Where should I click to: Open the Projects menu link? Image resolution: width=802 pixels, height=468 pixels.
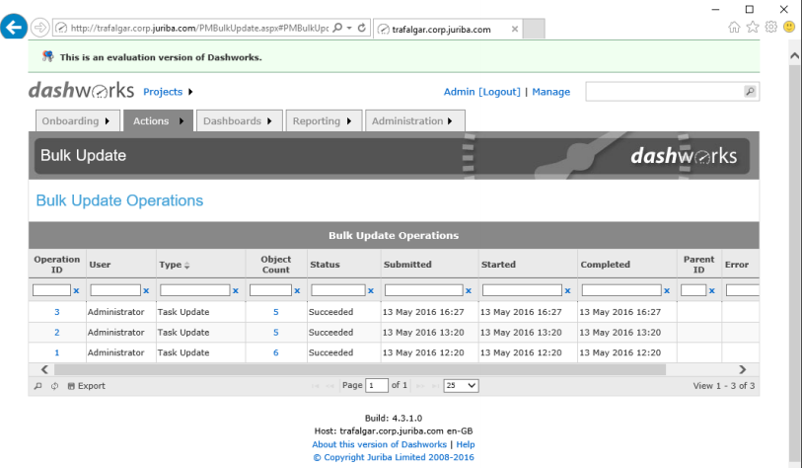pos(163,92)
